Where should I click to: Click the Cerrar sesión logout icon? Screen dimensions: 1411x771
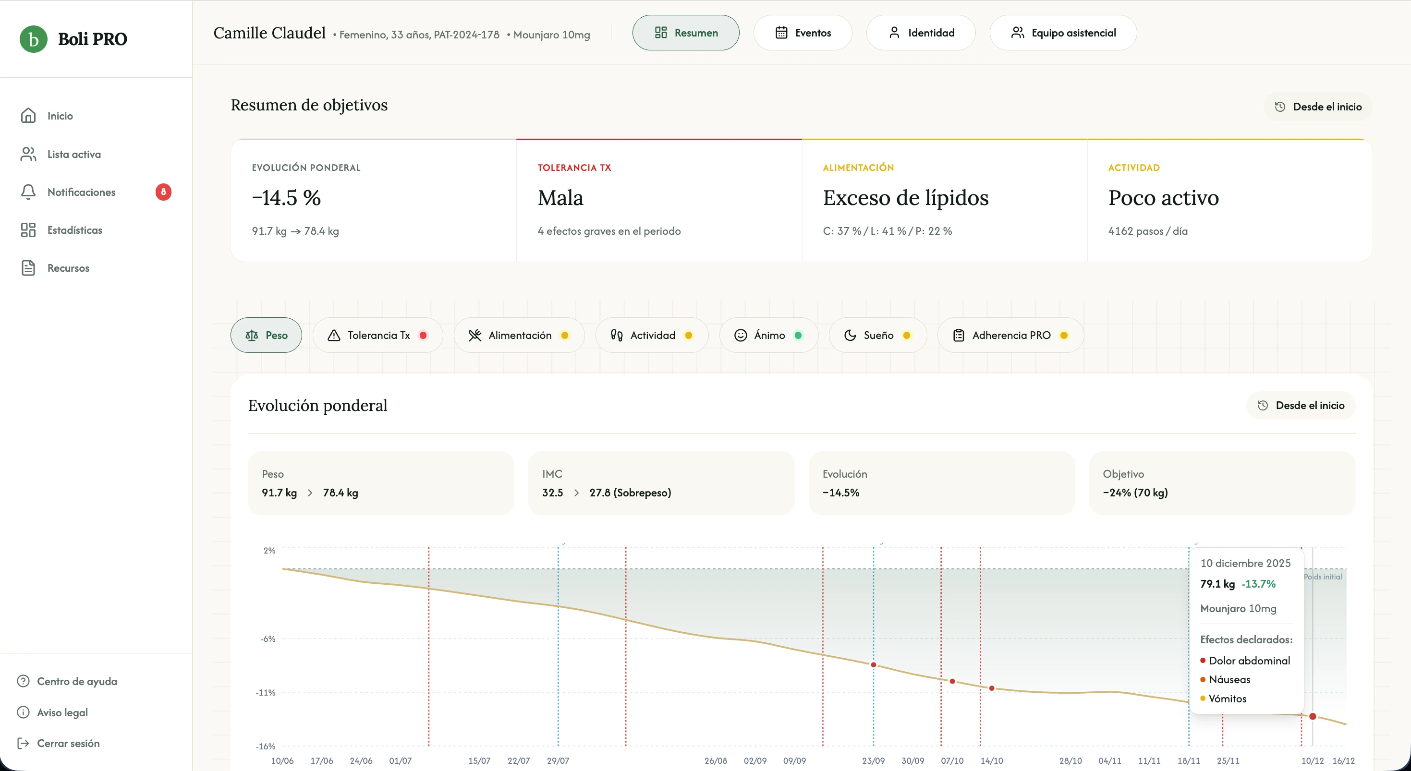23,743
